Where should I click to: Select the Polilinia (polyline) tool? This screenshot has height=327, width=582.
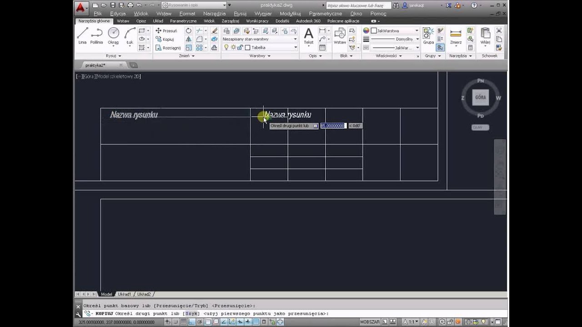[96, 36]
